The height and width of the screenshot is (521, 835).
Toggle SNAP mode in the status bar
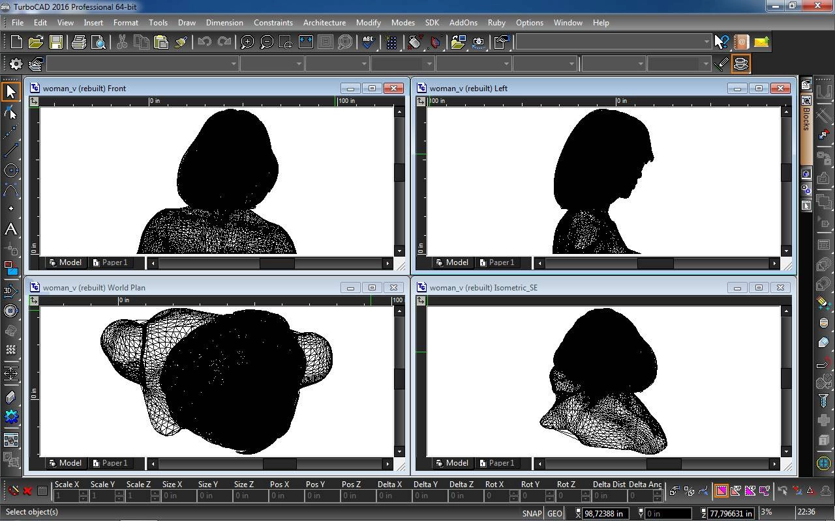[x=532, y=513]
